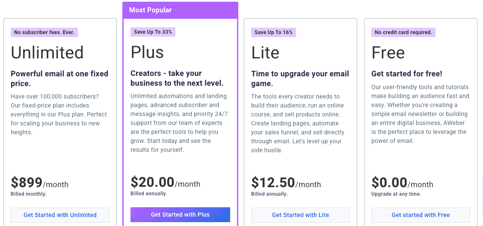Select the $12.50/month Lite price
The width and height of the screenshot is (483, 226).
(x=286, y=183)
